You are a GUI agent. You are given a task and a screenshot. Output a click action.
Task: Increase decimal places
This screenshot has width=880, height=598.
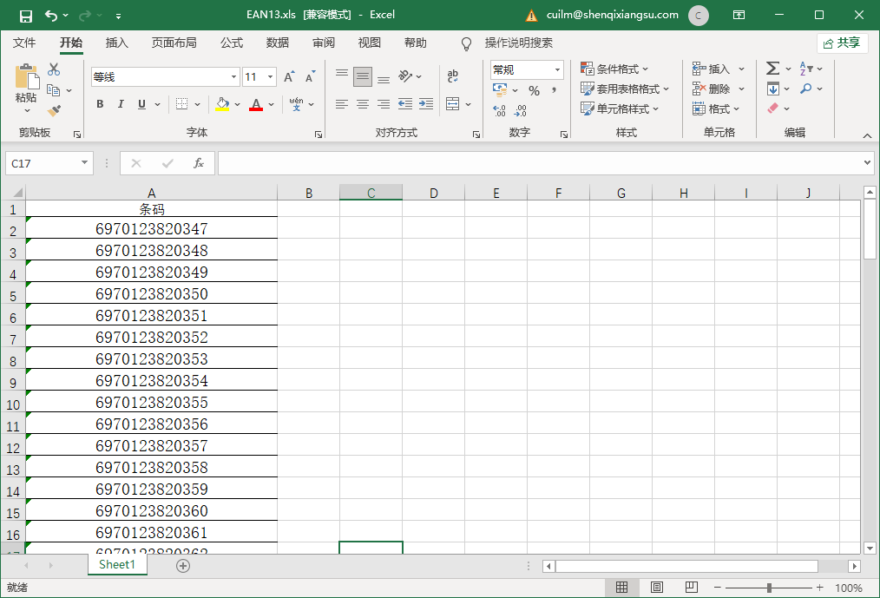[x=500, y=110]
